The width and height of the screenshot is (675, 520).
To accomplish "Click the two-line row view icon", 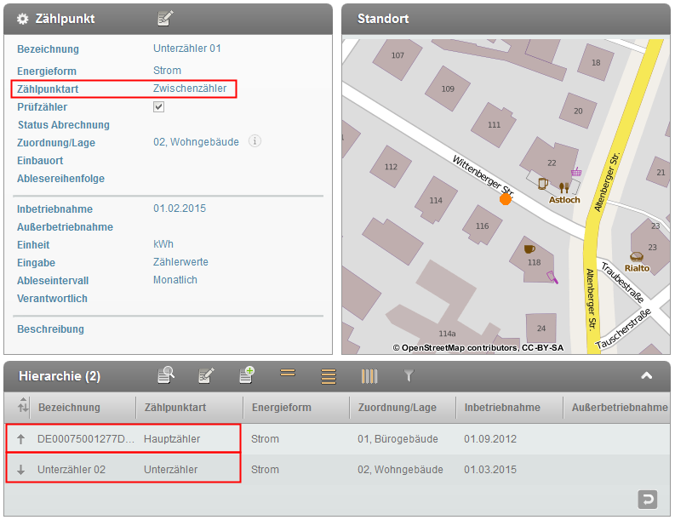I will (x=288, y=374).
